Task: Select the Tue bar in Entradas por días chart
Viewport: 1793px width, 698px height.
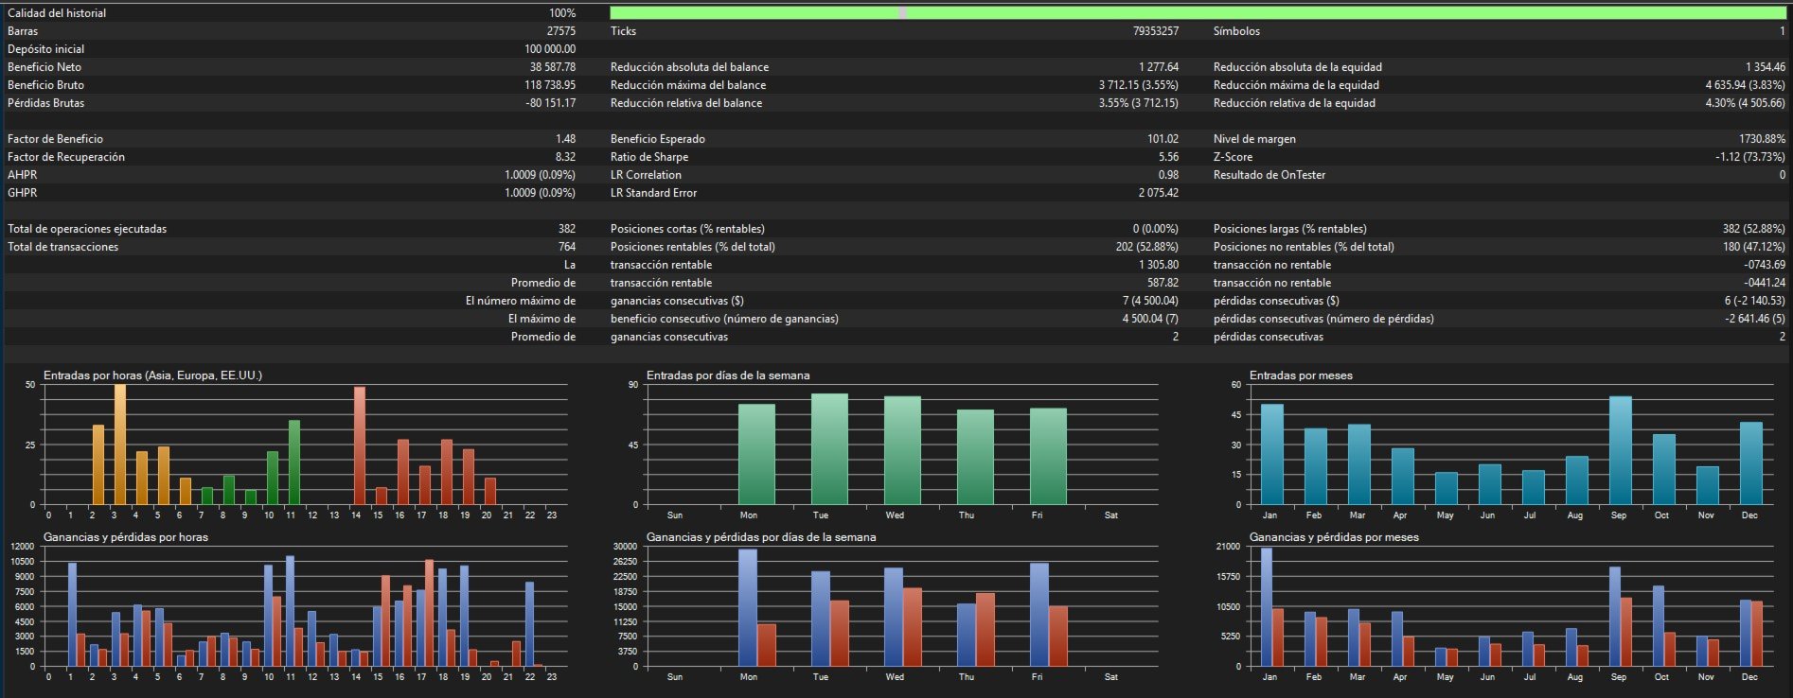Action: 829,449
